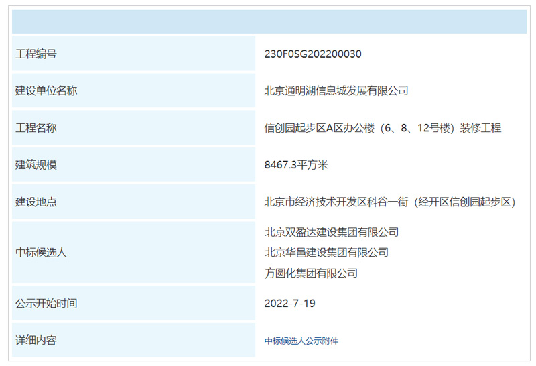Select the 北京市经济技术开发区科谷一街 address
Image resolution: width=536 pixels, height=366 pixels.
(x=390, y=202)
